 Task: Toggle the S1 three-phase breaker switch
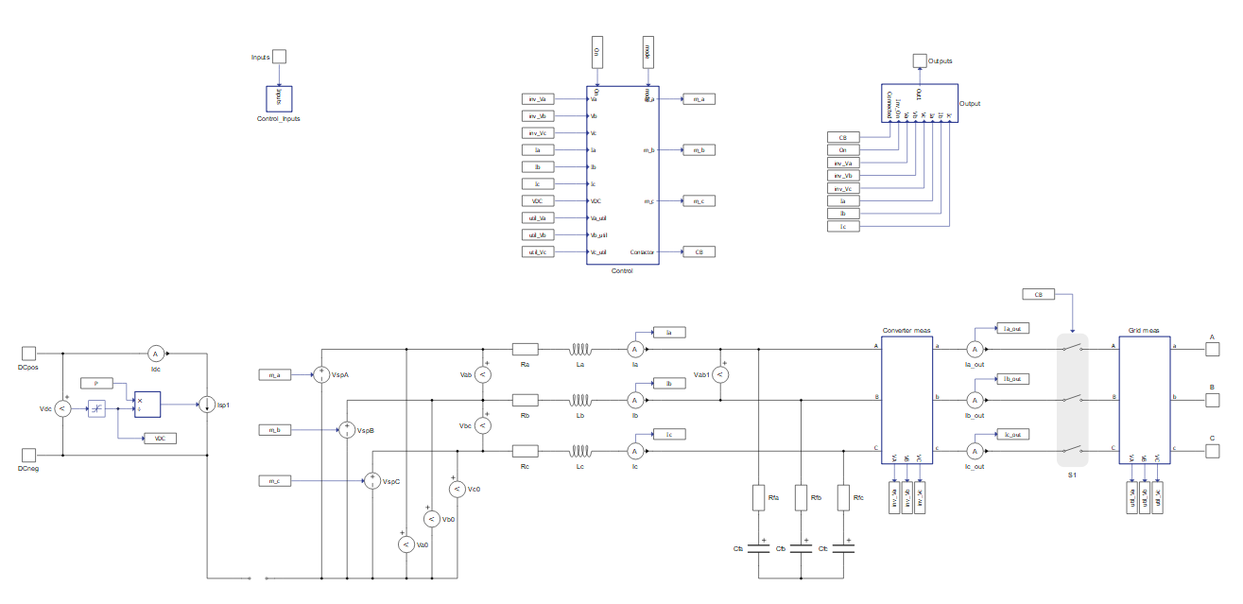point(1072,399)
